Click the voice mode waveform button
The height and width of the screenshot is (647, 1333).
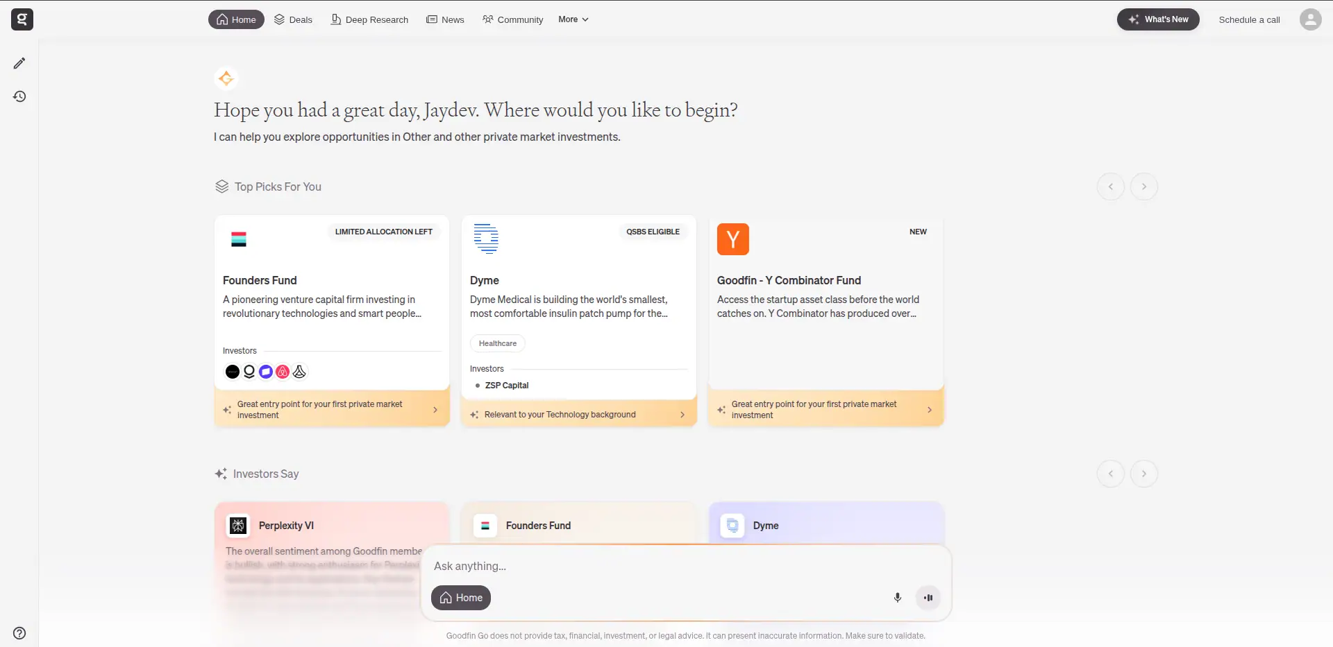928,598
